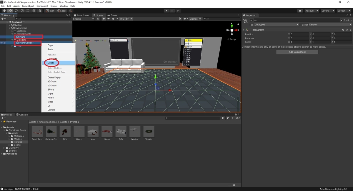The height and width of the screenshot is (191, 353).
Task: Select the Move tool in toolbar
Action: tap(10, 11)
